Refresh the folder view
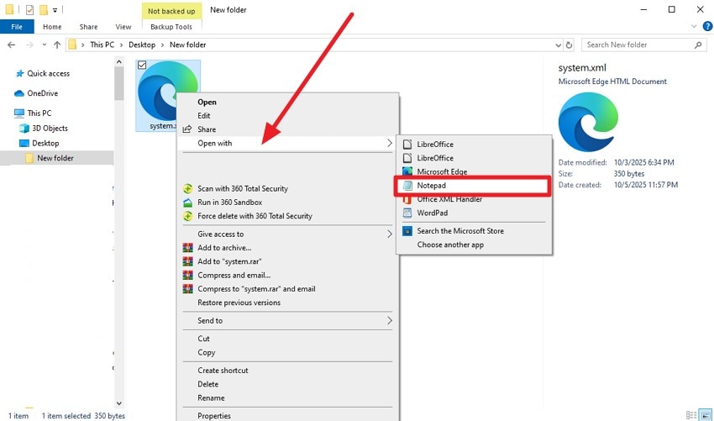Image resolution: width=714 pixels, height=421 pixels. (569, 45)
